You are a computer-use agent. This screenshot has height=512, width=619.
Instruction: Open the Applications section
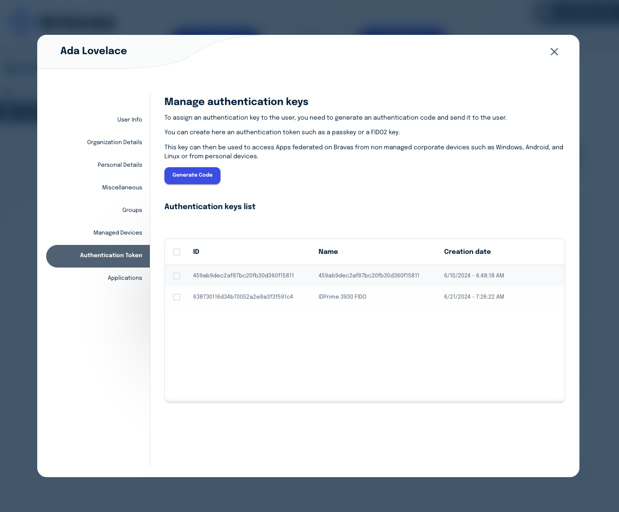pos(125,278)
